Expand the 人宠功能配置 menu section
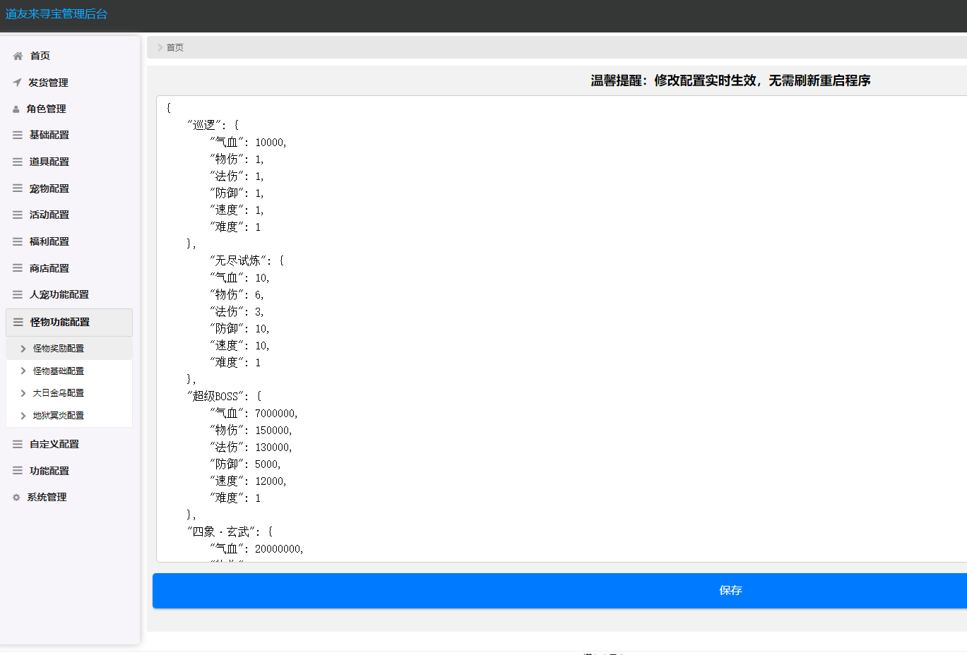Viewport: 967px width, 655px height. (59, 294)
